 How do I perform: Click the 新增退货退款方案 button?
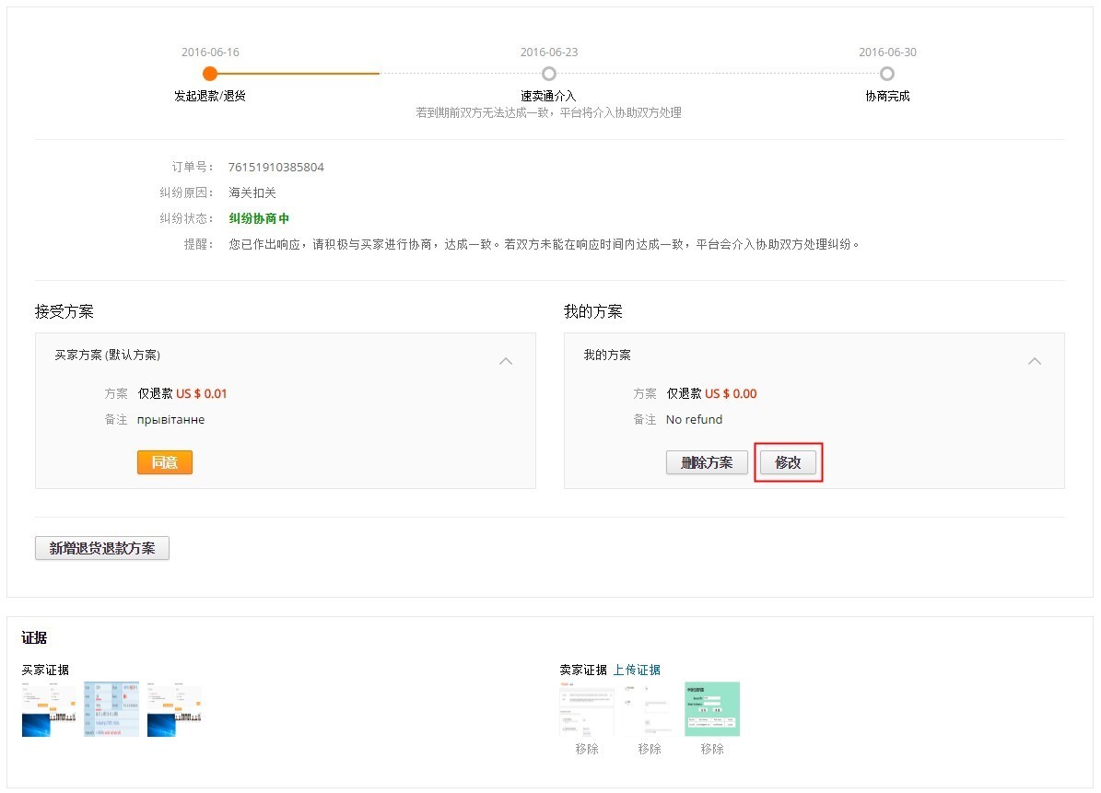[x=101, y=547]
